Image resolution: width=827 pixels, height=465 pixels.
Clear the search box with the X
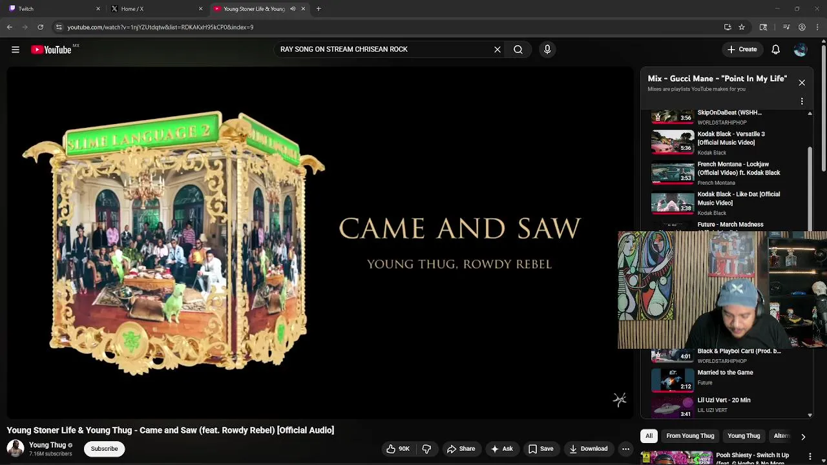pyautogui.click(x=497, y=49)
